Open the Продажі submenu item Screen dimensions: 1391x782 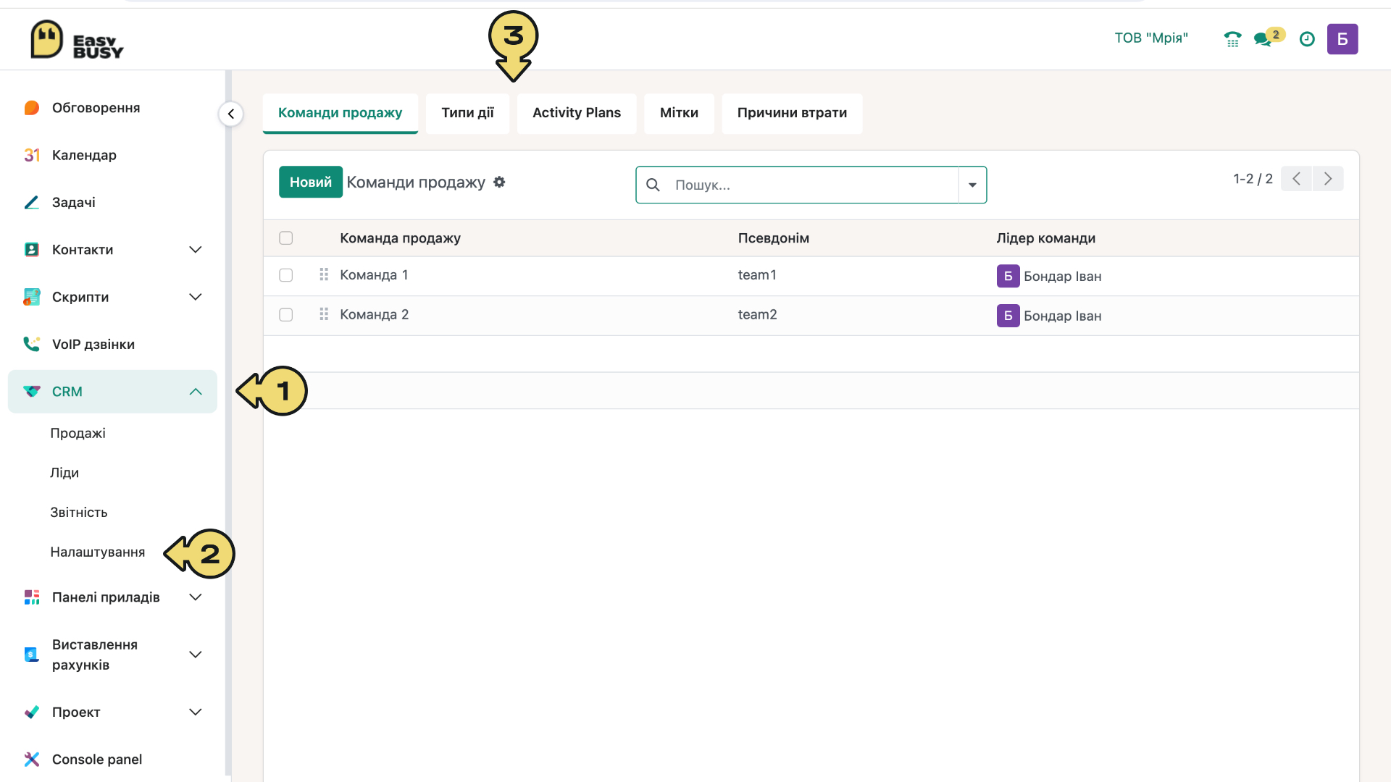(x=78, y=433)
